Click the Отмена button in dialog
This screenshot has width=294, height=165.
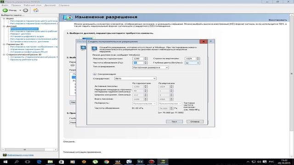point(195,121)
